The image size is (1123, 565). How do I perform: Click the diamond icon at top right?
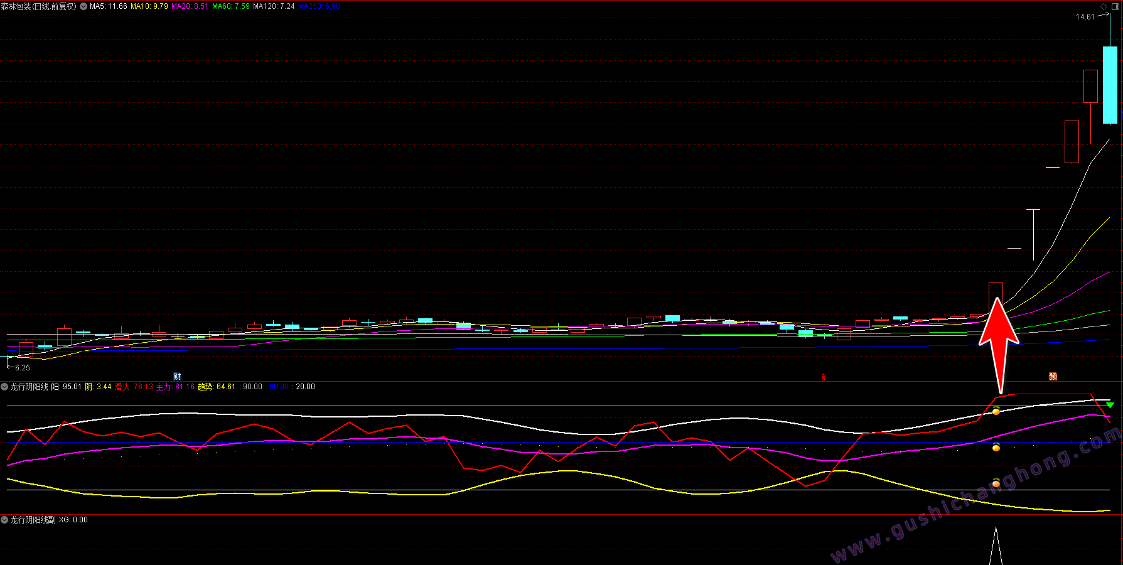(1104, 6)
